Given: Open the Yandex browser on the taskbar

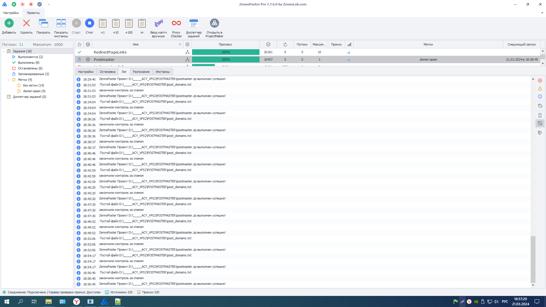Looking at the screenshot, I should (x=77, y=302).
